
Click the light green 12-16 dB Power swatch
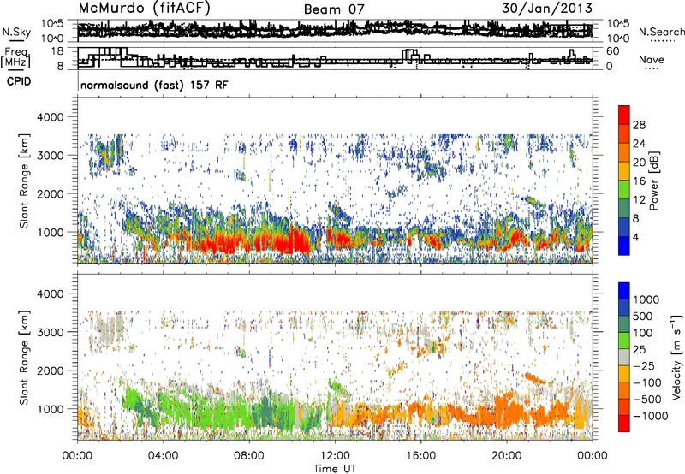624,189
